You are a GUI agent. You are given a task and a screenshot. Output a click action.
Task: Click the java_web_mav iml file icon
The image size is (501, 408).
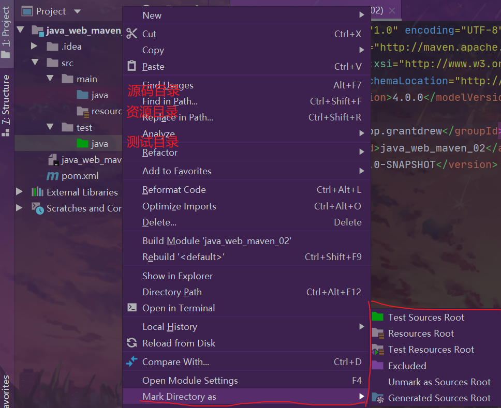[x=53, y=160]
